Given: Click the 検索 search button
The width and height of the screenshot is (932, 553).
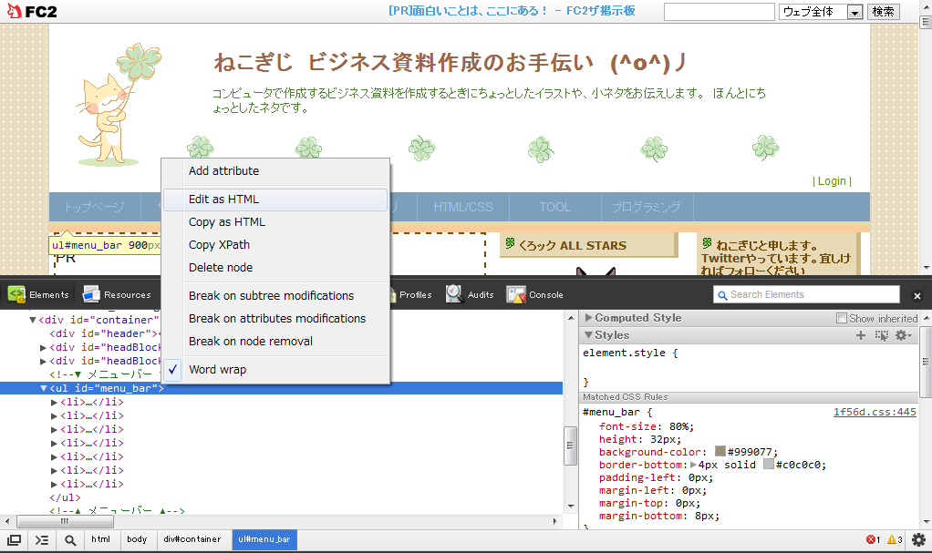Looking at the screenshot, I should click(884, 11).
